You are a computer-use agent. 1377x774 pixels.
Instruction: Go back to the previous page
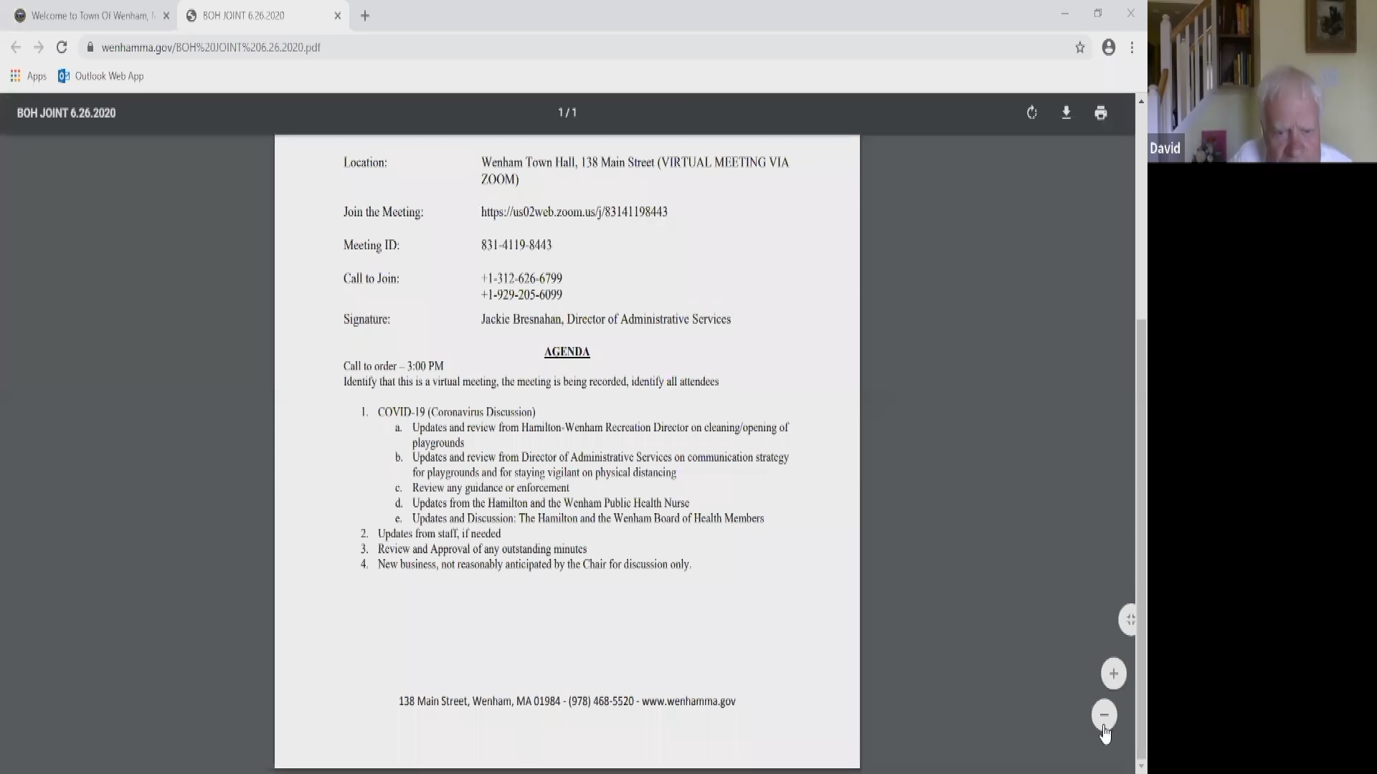click(16, 47)
